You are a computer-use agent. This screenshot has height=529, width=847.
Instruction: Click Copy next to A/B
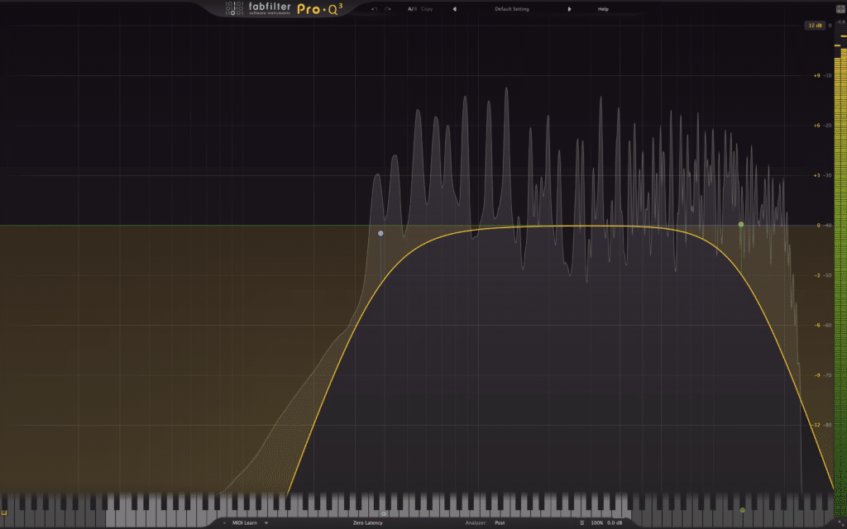tap(427, 9)
